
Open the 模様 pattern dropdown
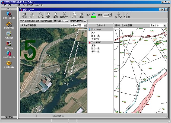point(110,15)
